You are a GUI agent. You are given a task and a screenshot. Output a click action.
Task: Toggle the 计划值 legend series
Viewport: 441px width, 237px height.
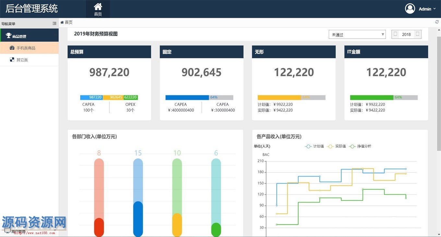tap(315, 146)
